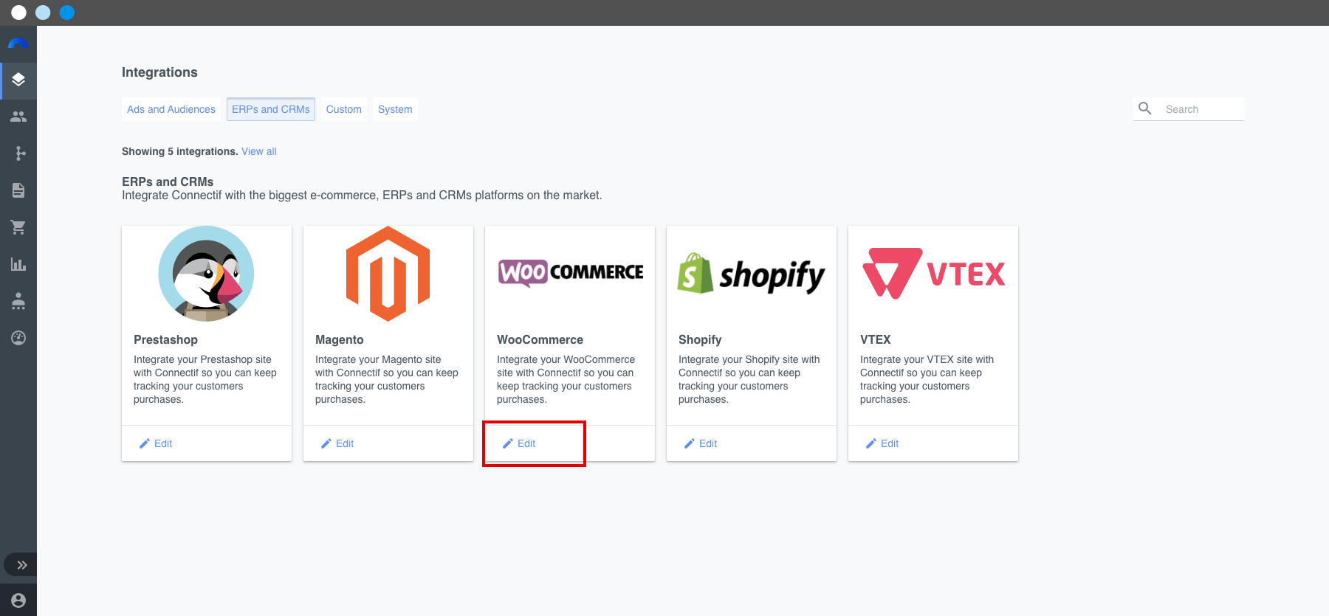This screenshot has width=1329, height=616.
Task: Click the WooCommerce logo image
Action: coord(570,273)
